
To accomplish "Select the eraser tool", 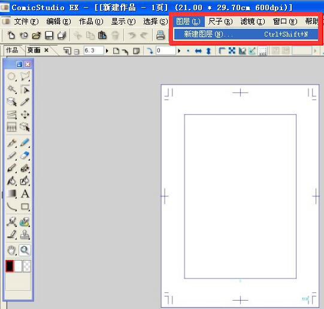I will pos(25,156).
